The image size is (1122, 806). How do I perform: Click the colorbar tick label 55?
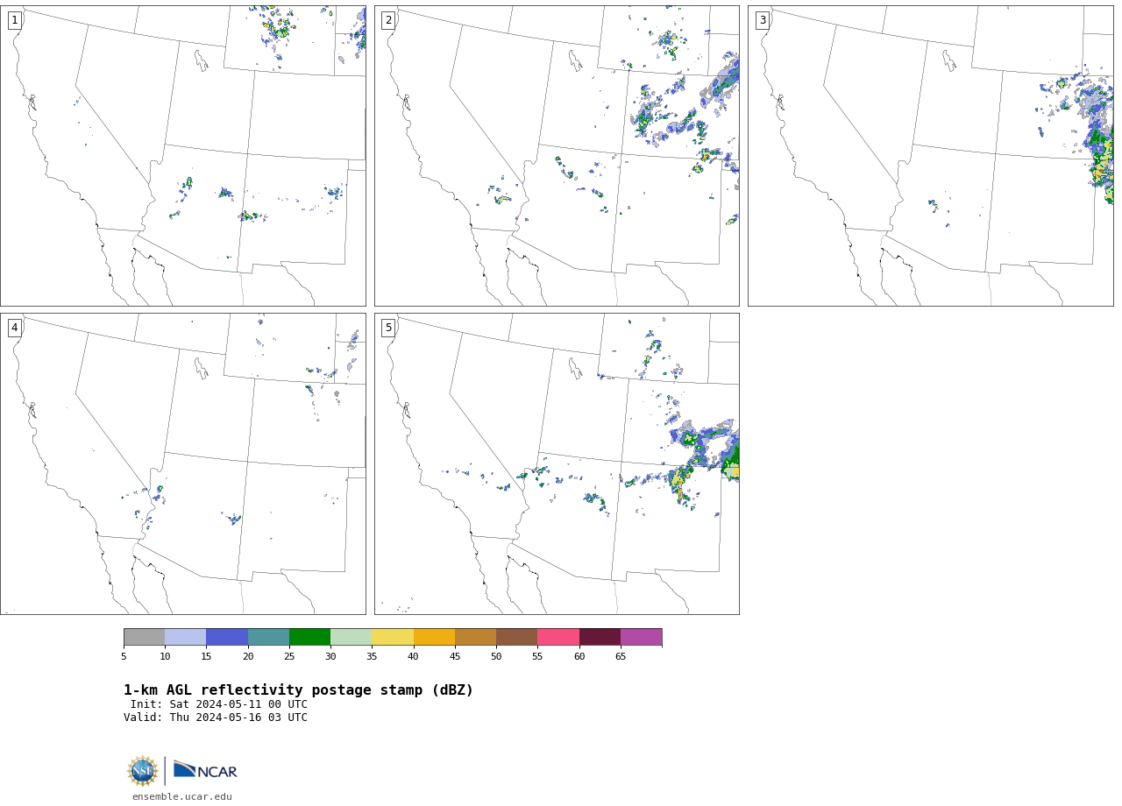click(x=538, y=657)
